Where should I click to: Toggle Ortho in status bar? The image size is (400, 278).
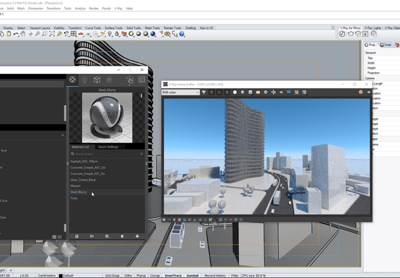pos(128,276)
